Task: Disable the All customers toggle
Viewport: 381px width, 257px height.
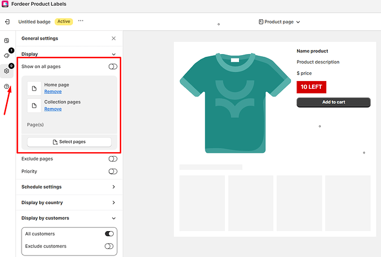Action: tap(109, 234)
